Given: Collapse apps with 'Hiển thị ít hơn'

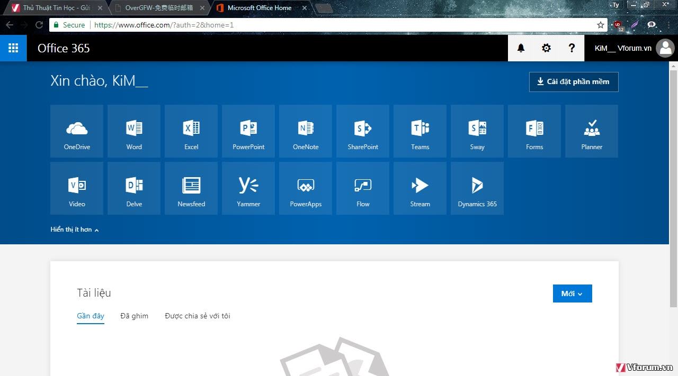Looking at the screenshot, I should (x=75, y=230).
